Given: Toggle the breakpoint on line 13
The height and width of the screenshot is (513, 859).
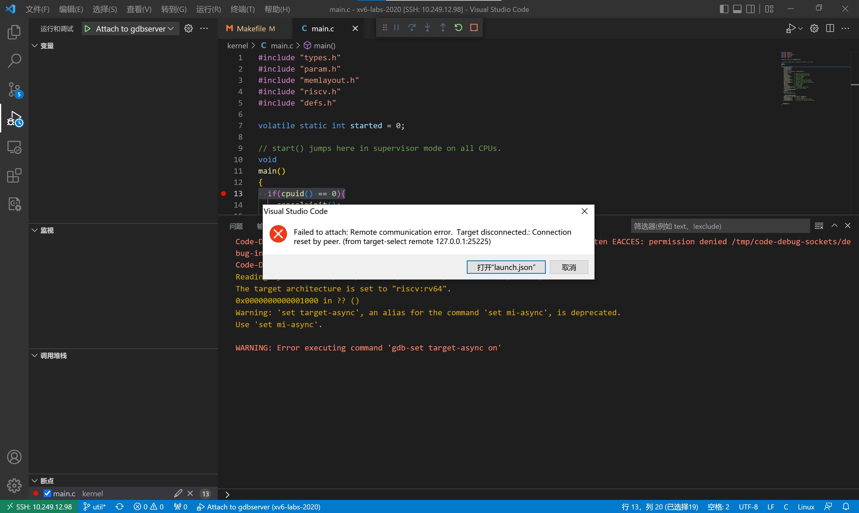Looking at the screenshot, I should [223, 194].
